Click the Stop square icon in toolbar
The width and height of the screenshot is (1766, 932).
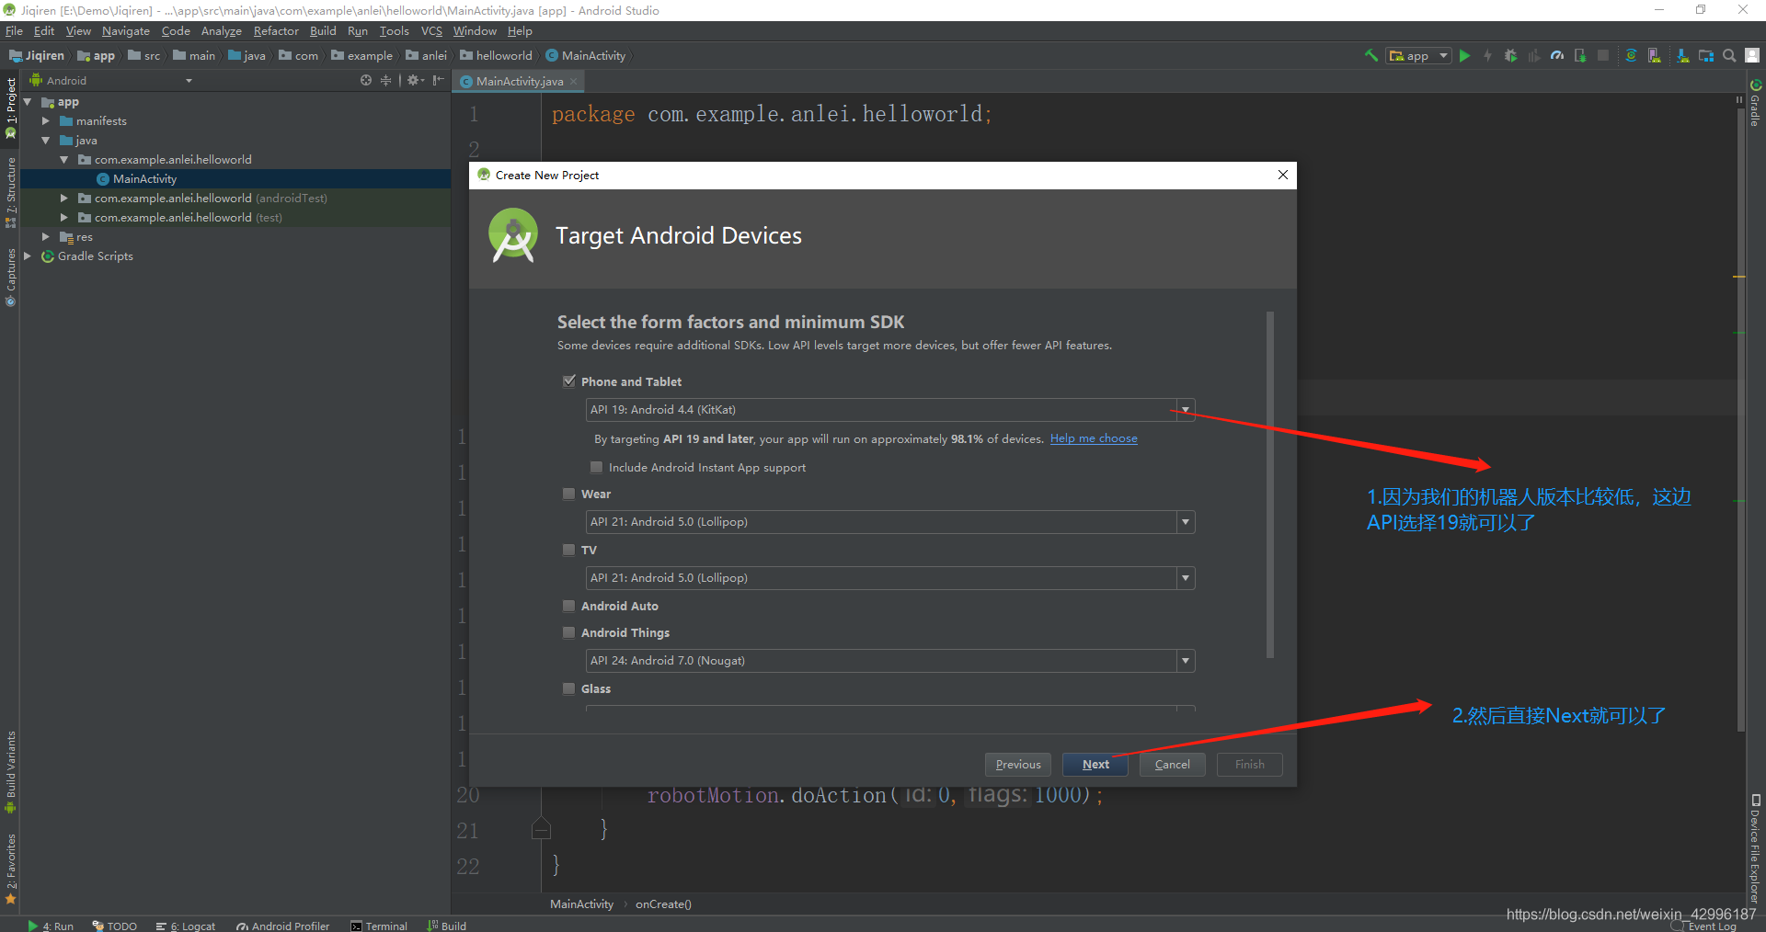1603,55
